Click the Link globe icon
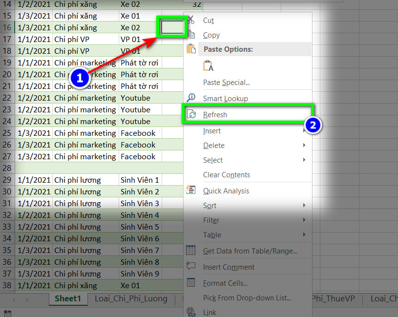The image size is (398, 317). (x=190, y=312)
